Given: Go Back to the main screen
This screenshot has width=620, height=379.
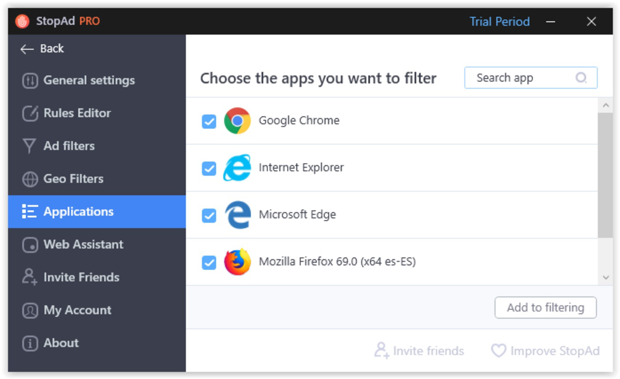Looking at the screenshot, I should pos(42,49).
